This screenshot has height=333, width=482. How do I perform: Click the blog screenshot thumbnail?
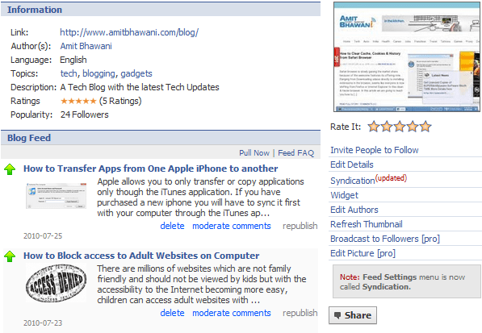click(x=408, y=57)
